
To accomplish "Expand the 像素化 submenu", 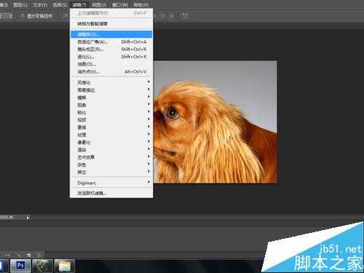I will click(x=111, y=142).
